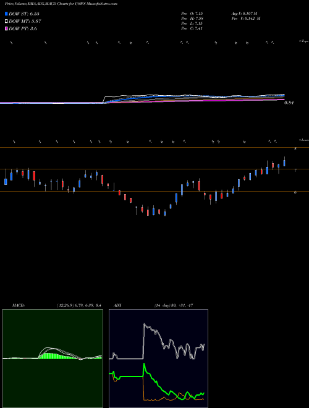
Task: Click the 'DOW PT: 3.6' legend label
Action: (23, 28)
